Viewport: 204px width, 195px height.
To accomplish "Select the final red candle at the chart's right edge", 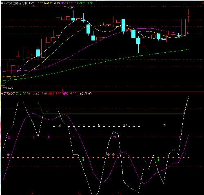I will [x=188, y=16].
